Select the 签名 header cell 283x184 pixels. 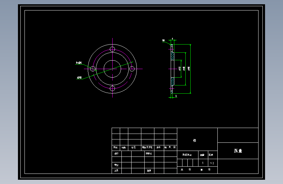(x=159, y=148)
